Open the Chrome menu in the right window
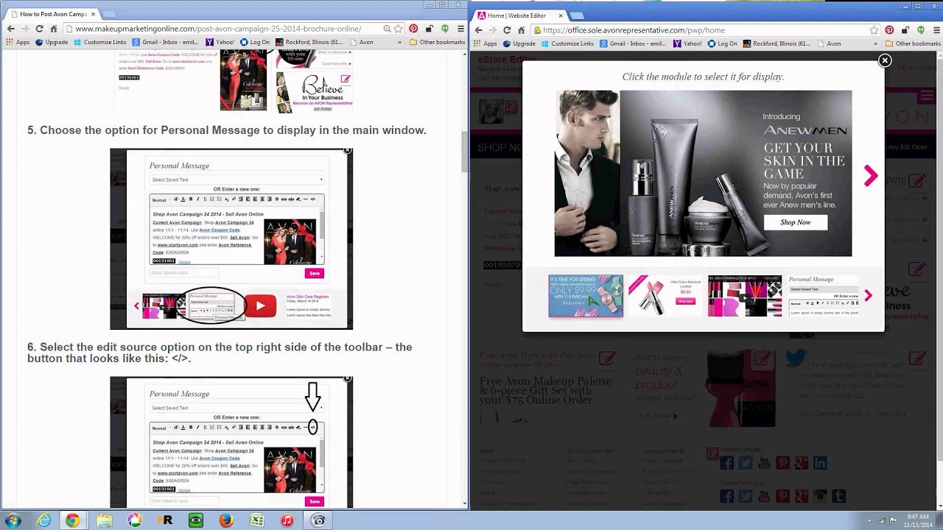943x530 pixels. click(x=936, y=30)
